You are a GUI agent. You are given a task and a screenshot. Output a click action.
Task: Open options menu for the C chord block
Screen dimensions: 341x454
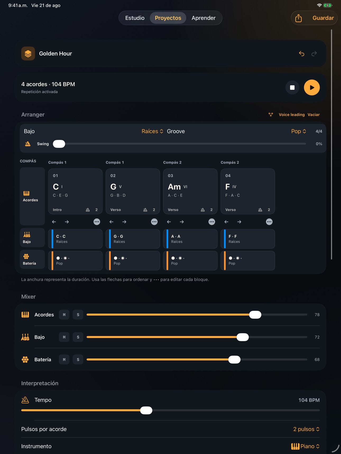[x=97, y=222]
